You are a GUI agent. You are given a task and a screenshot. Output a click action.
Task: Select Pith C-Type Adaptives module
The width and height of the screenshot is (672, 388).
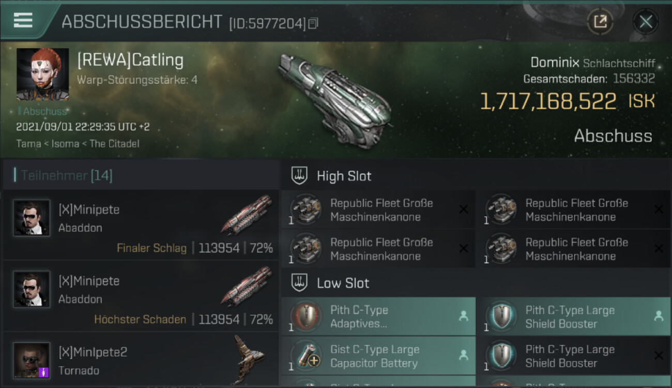coord(378,317)
